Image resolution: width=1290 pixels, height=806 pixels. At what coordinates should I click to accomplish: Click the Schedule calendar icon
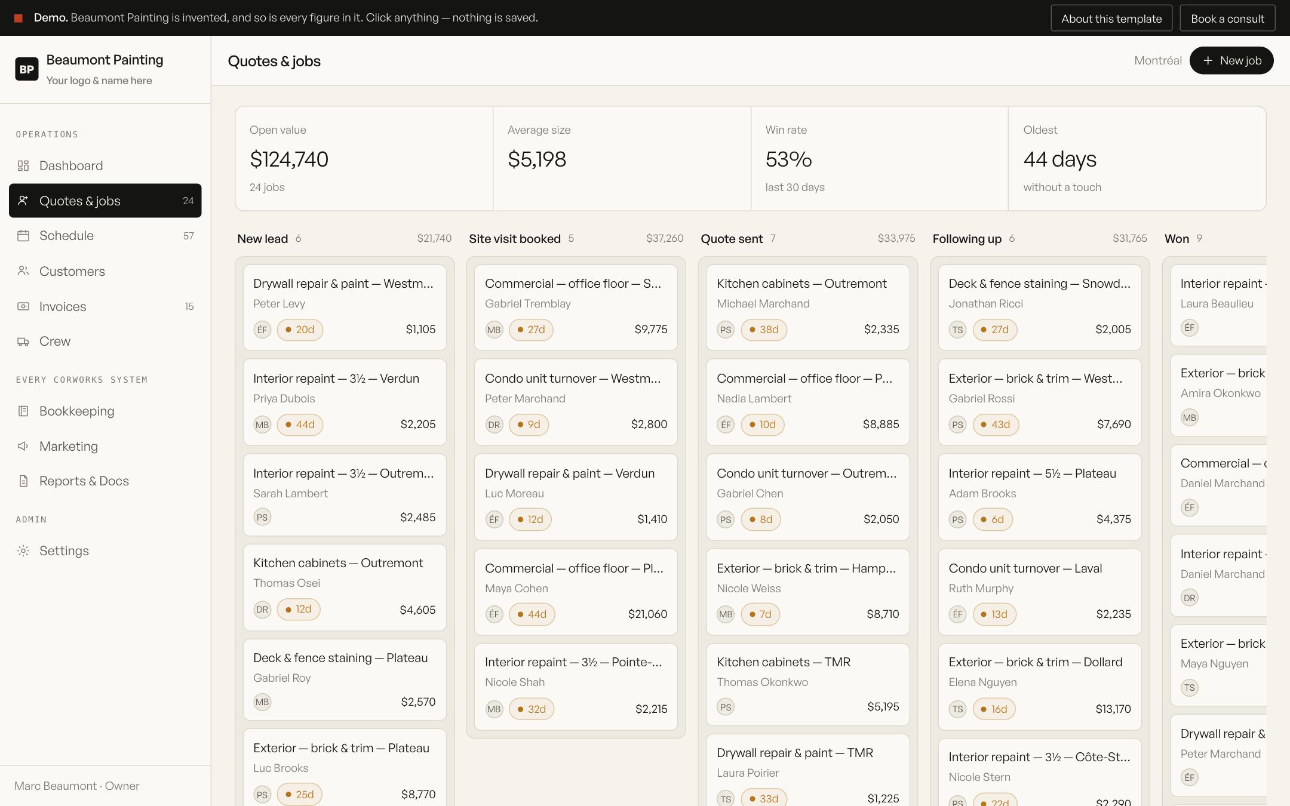pyautogui.click(x=23, y=236)
